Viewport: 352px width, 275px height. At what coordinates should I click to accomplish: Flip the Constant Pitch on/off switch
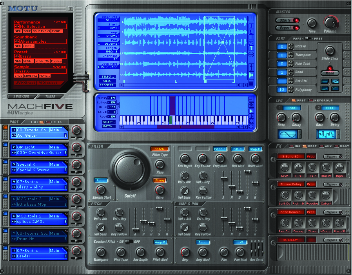[x=129, y=241]
